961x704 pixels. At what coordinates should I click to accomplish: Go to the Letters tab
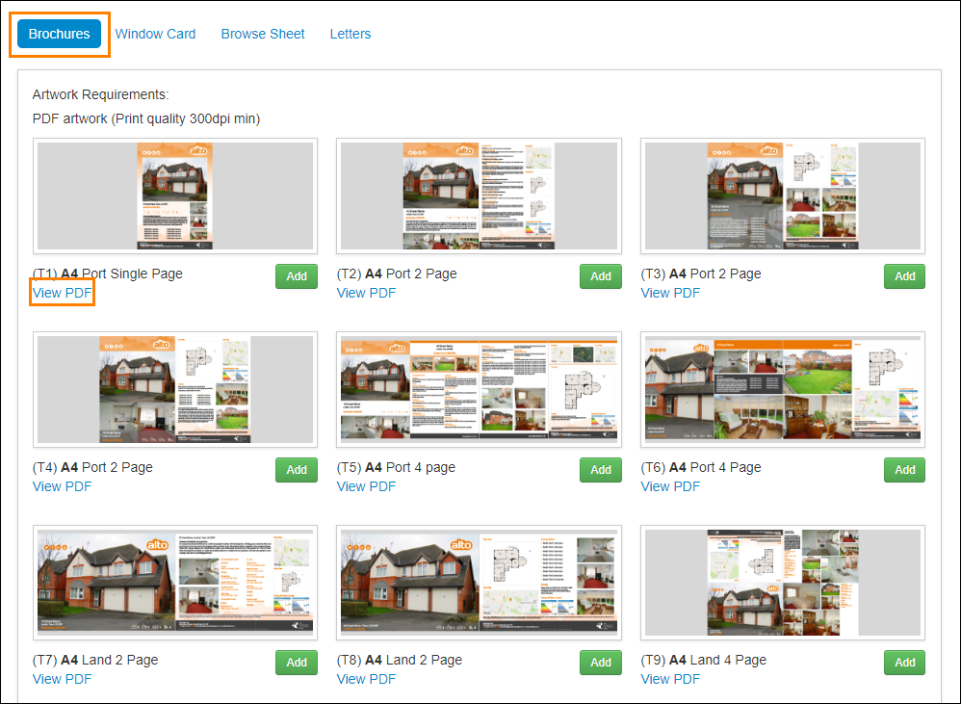click(350, 34)
